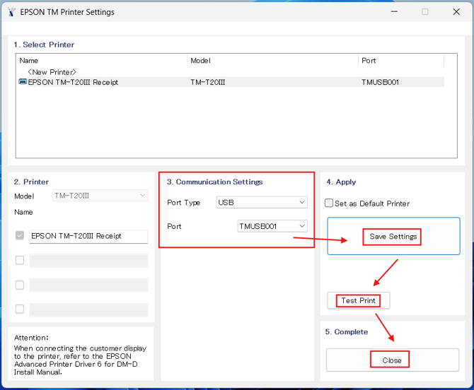Close the window using the title bar X
474x390 pixels.
(456, 12)
